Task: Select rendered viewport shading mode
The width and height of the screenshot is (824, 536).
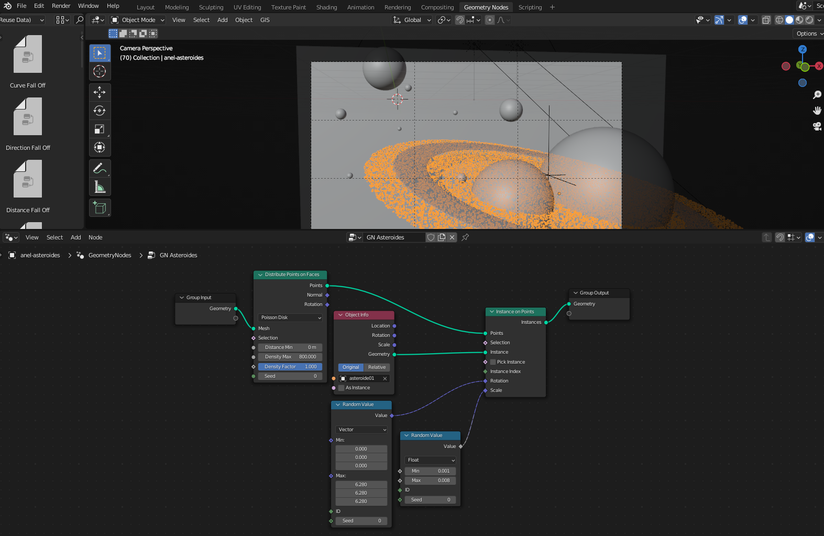Action: click(x=809, y=20)
